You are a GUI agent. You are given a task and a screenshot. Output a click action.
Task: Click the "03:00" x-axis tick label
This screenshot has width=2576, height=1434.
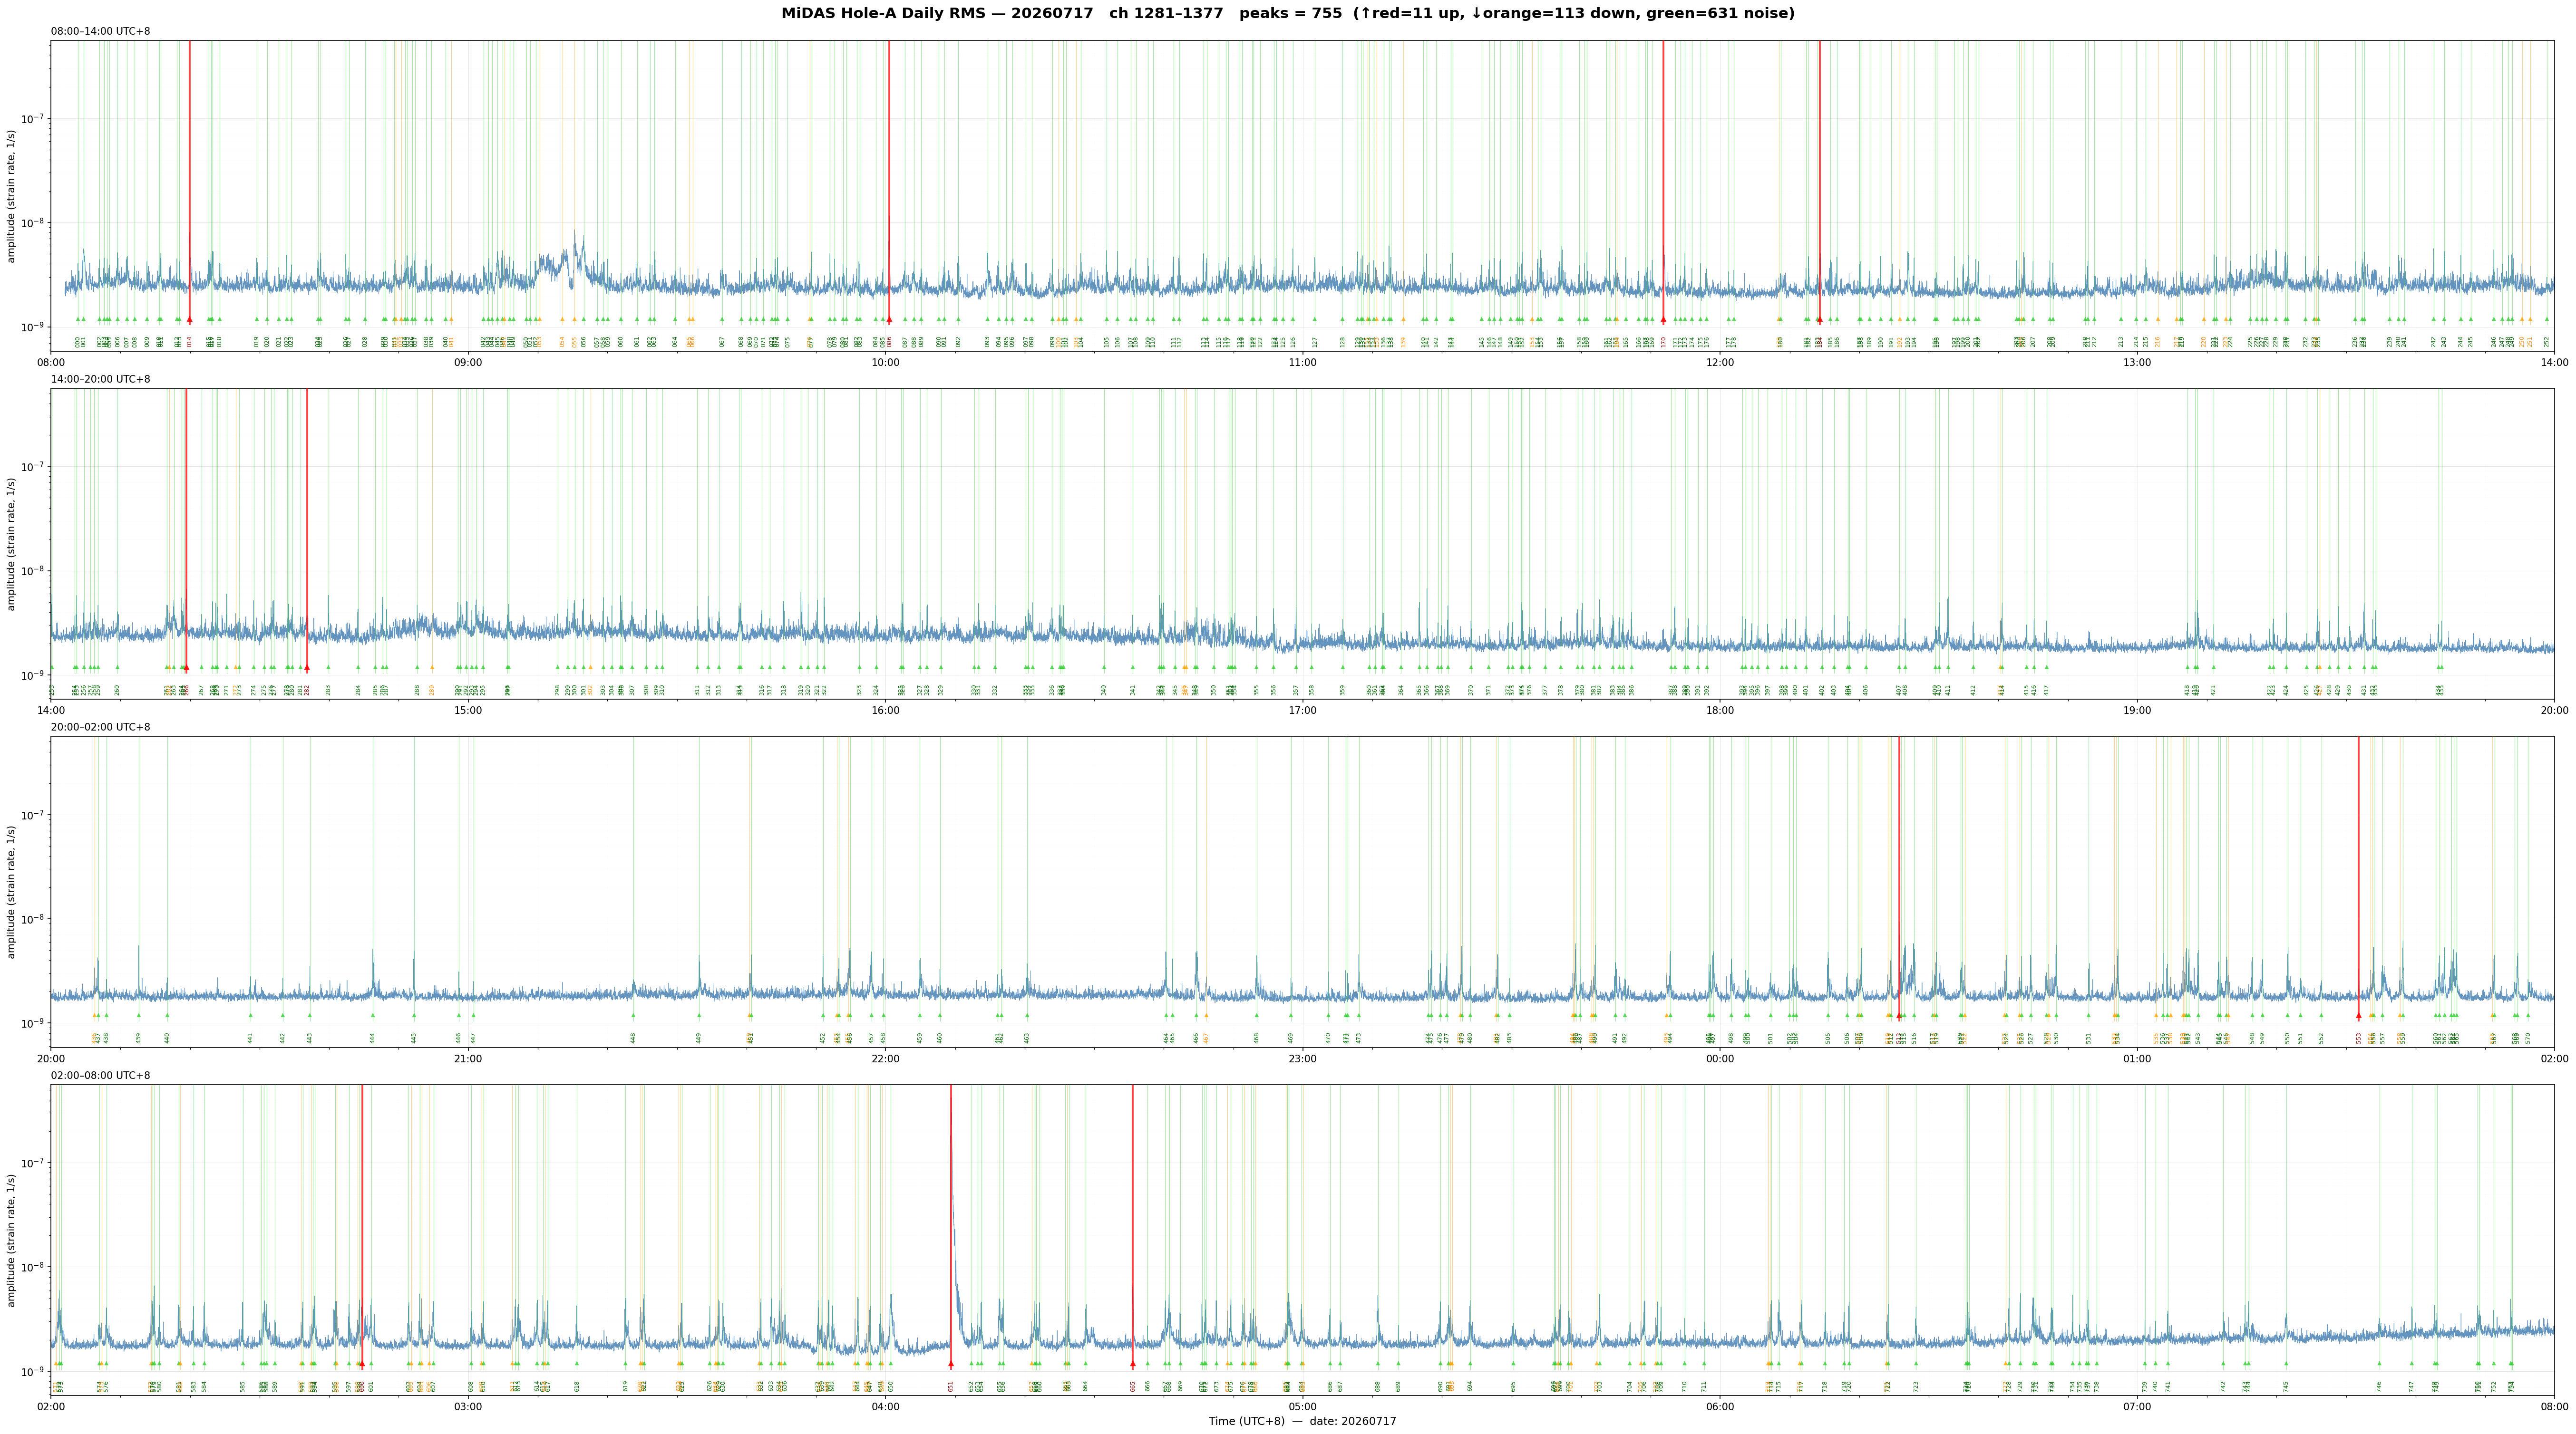[x=468, y=1407]
